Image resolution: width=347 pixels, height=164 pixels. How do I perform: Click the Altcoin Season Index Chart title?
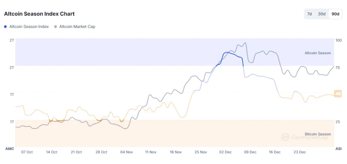(x=39, y=14)
